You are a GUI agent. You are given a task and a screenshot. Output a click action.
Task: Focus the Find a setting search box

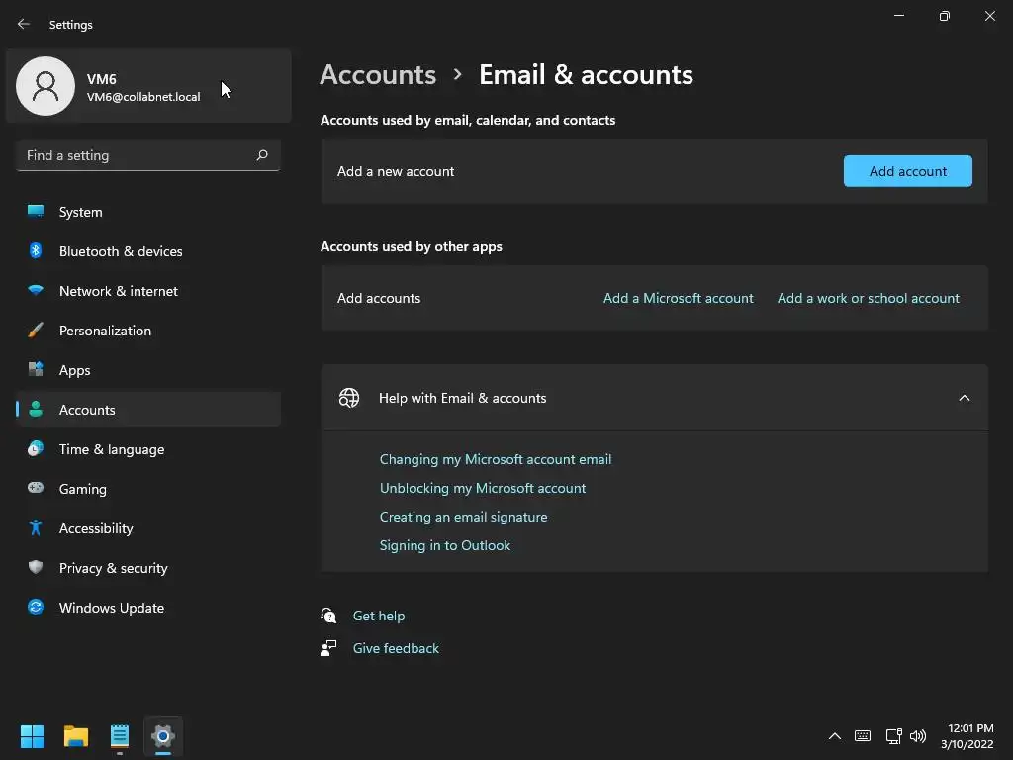pos(148,155)
